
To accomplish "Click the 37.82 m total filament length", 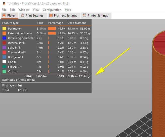I will click(x=72, y=76).
